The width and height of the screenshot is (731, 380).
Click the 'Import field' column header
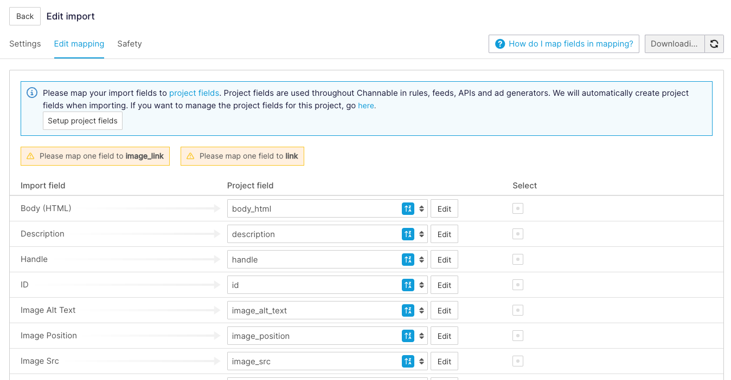[43, 186]
